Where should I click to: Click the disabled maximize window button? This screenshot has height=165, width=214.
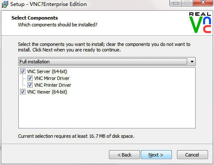187,3
